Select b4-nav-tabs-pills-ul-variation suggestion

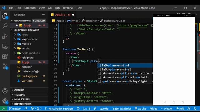(x=125, y=77)
